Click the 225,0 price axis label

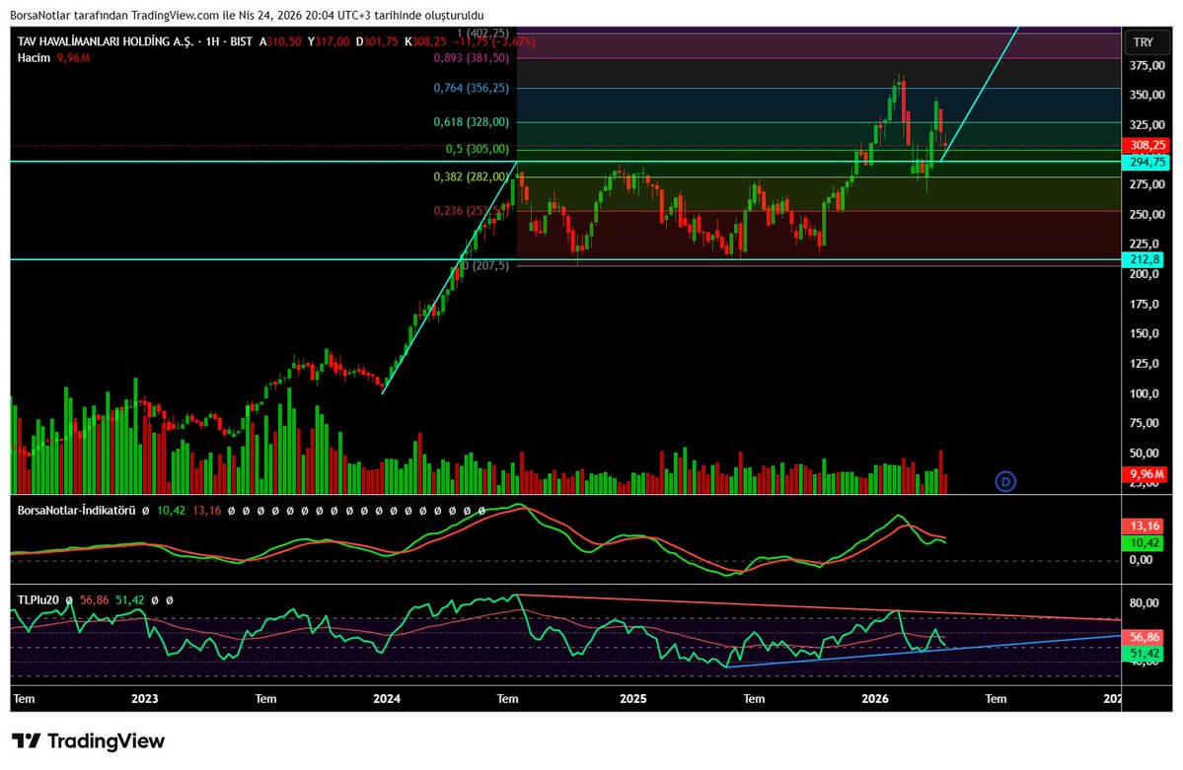1144,245
